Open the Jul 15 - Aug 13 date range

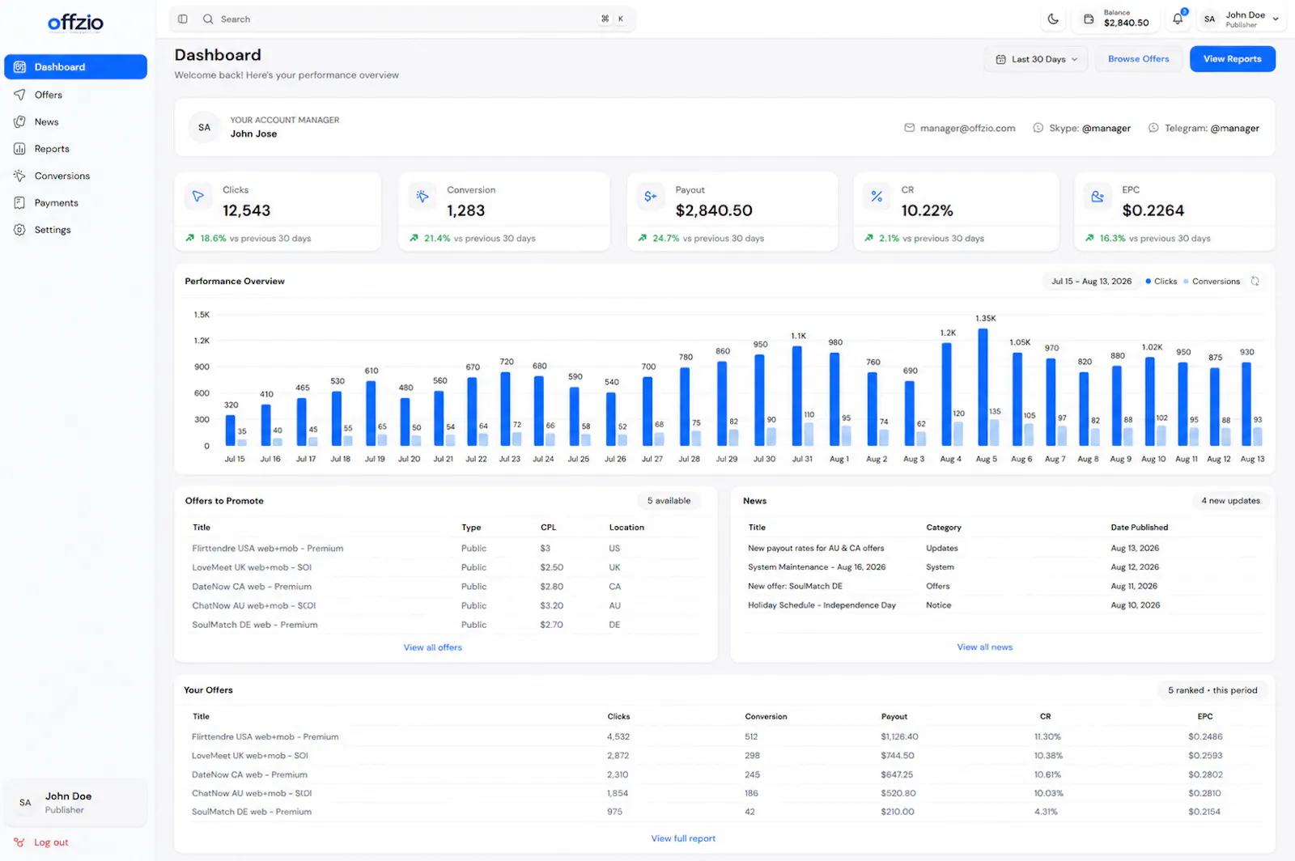coord(1091,282)
